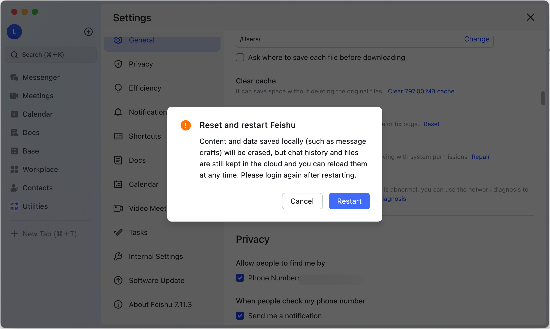
Task: Check 'Ask where to save each file'
Action: click(x=240, y=57)
